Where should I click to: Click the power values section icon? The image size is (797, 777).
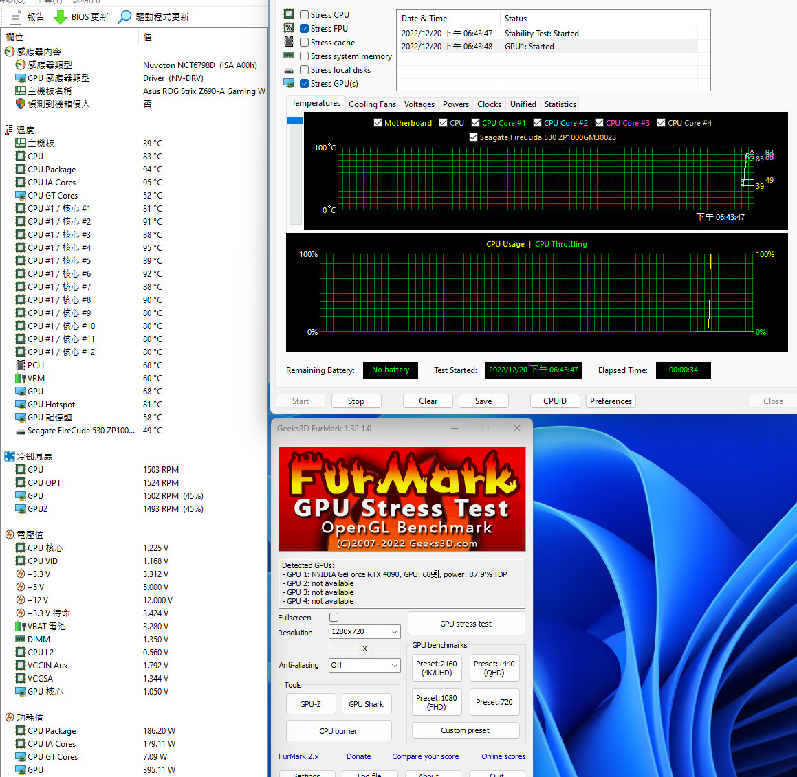9,717
